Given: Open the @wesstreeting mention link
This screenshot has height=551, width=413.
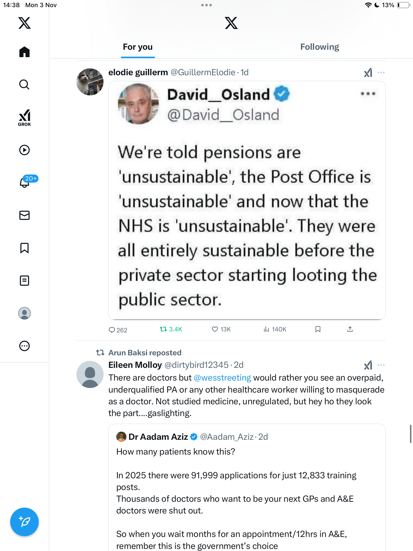Looking at the screenshot, I should (x=222, y=378).
